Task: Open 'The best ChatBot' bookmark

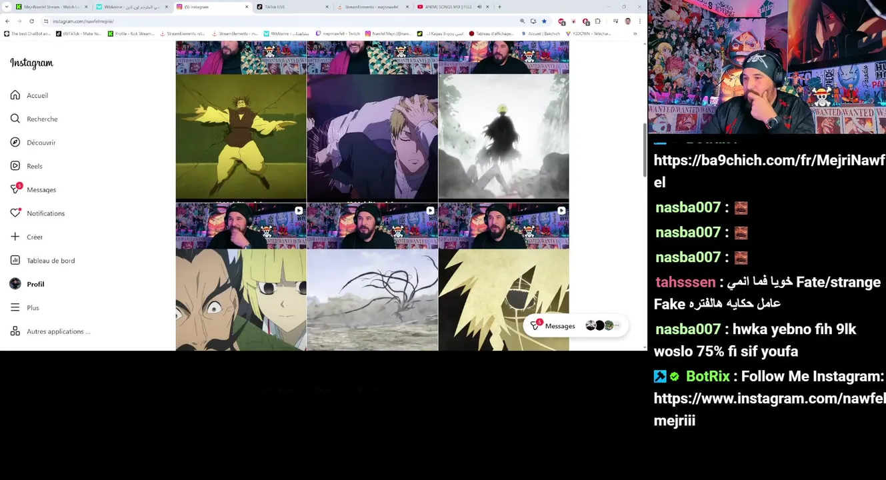Action: pos(27,33)
